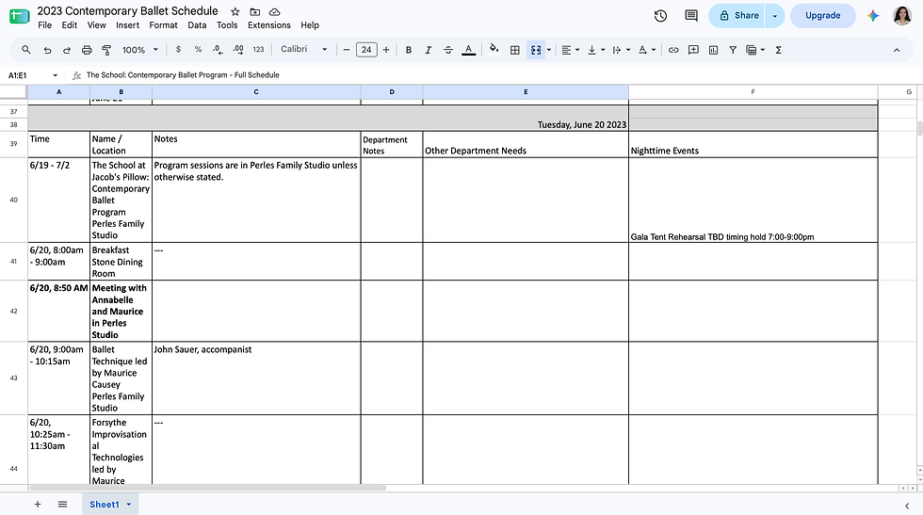Show all sheets list
The image size is (923, 515).
pos(62,505)
